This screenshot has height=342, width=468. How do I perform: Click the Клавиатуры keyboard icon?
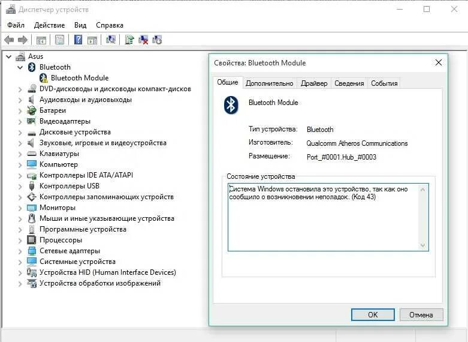pyautogui.click(x=32, y=154)
